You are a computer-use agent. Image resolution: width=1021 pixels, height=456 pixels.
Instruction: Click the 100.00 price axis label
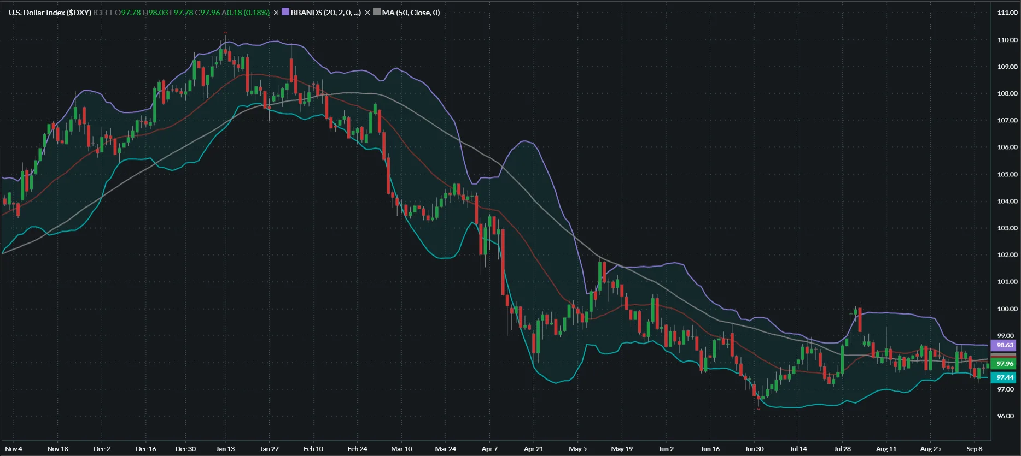point(1007,309)
